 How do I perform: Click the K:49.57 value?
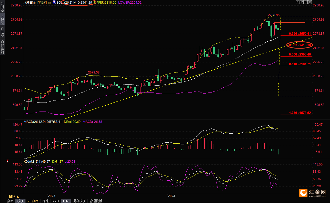tap(45, 162)
